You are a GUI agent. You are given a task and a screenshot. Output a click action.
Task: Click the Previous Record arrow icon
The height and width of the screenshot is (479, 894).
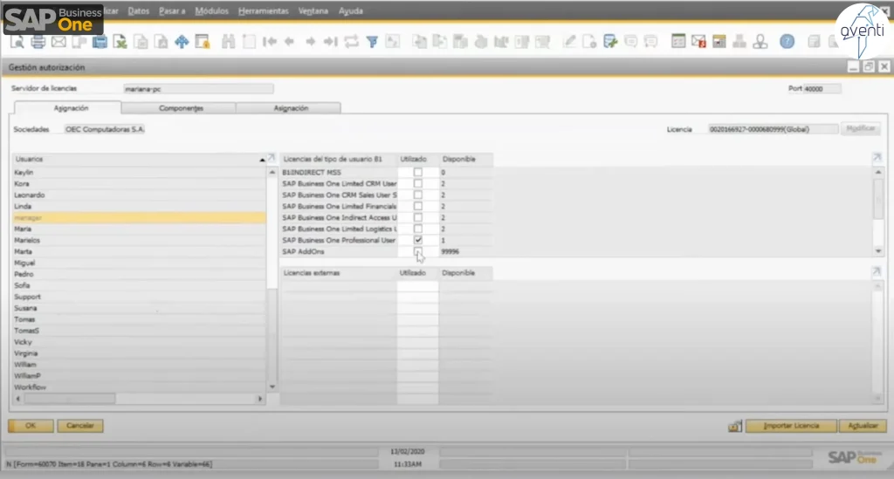(290, 42)
